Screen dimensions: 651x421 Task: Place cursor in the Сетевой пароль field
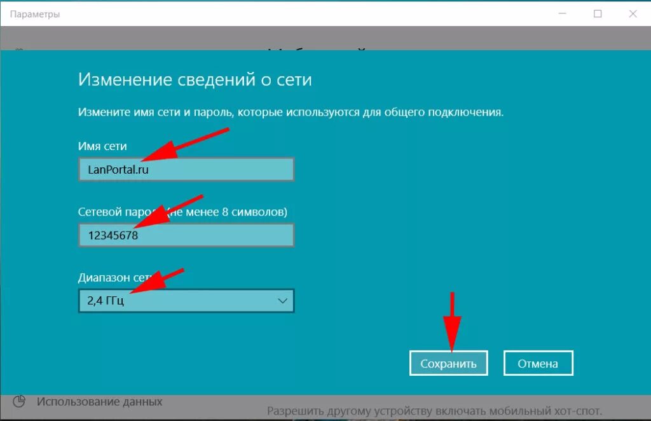(186, 235)
